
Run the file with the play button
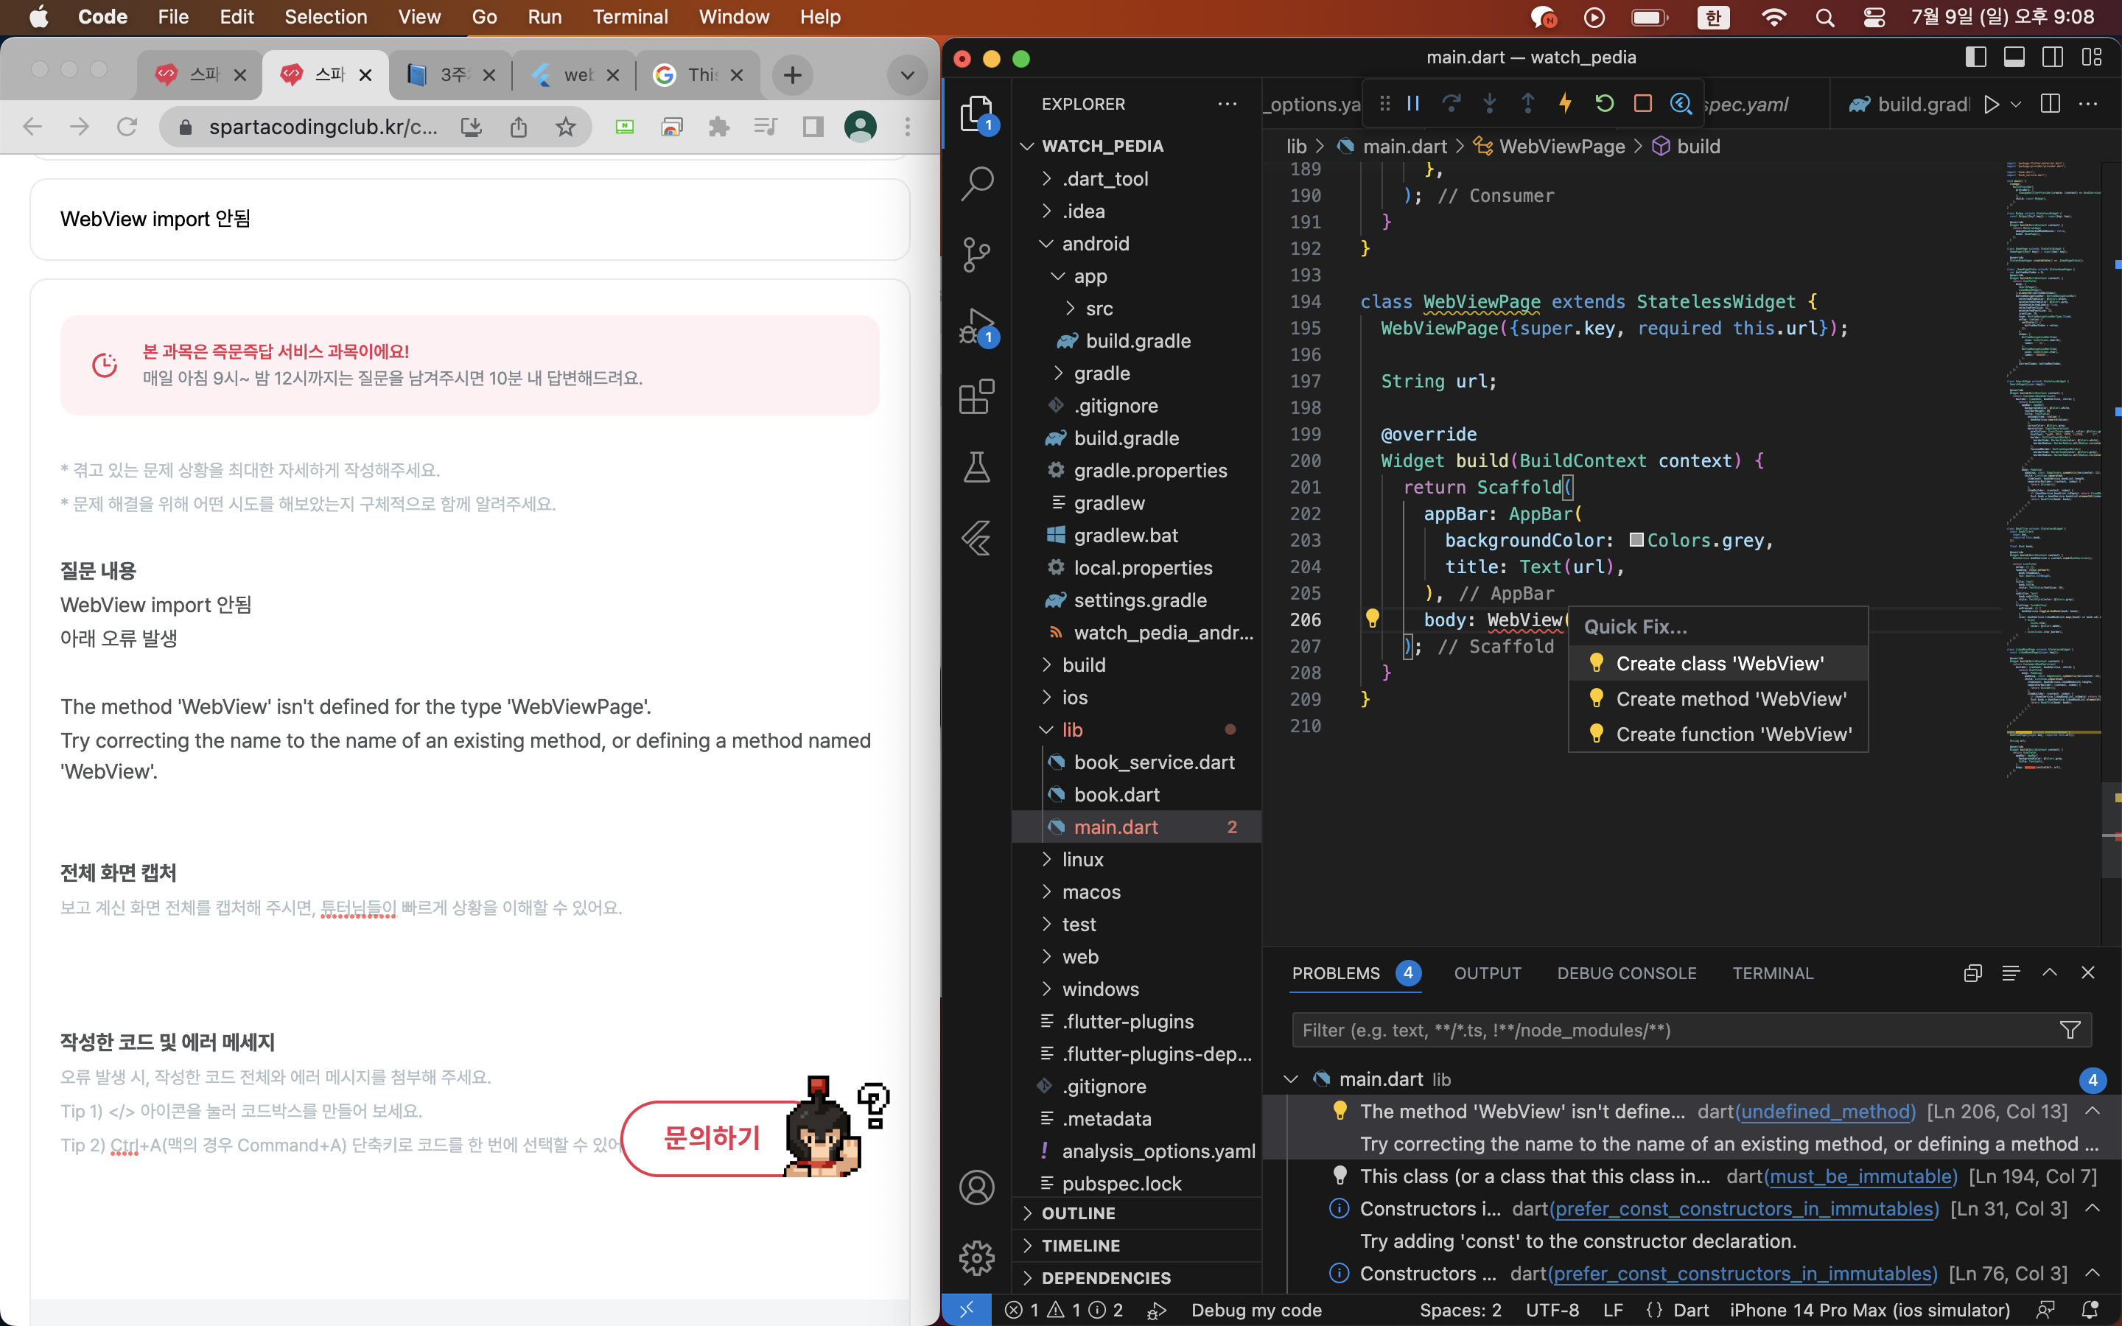pos(1992,103)
